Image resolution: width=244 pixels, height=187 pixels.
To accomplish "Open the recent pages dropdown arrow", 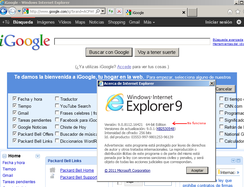I will [19, 11].
